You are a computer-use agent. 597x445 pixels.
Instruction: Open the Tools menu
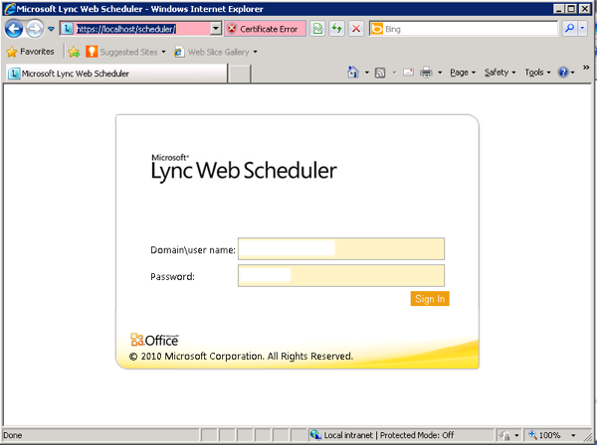click(x=537, y=73)
